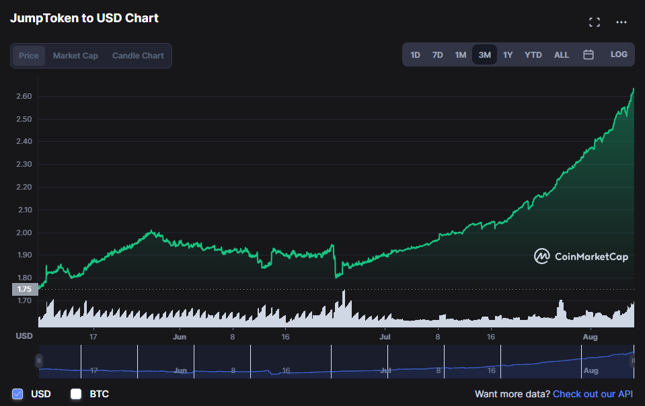Select the 1D time range
Viewport: 645px width, 406px height.
pos(416,55)
